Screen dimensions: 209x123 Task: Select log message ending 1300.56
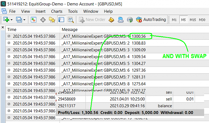tap(103, 36)
